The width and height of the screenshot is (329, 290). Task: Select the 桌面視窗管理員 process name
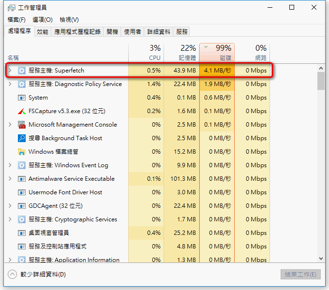49,233
